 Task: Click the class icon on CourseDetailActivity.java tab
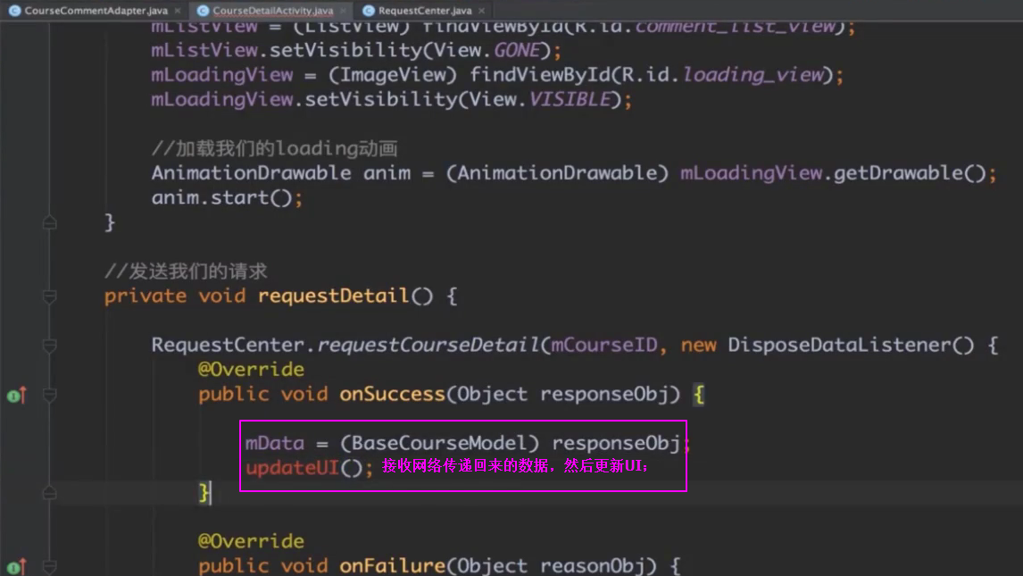[x=203, y=11]
